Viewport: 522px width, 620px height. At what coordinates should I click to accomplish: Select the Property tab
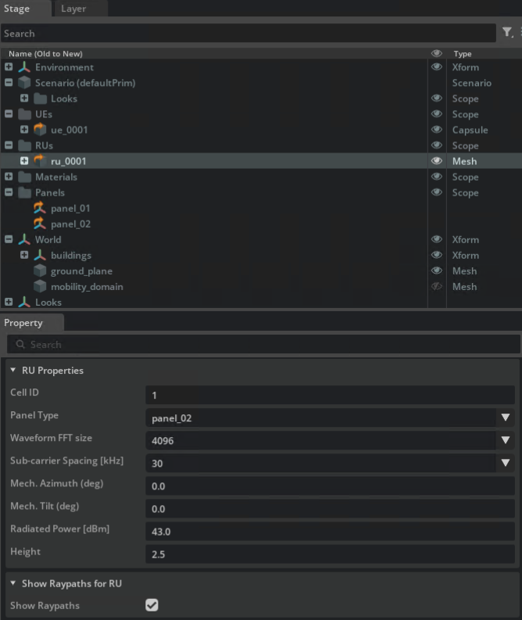point(23,323)
